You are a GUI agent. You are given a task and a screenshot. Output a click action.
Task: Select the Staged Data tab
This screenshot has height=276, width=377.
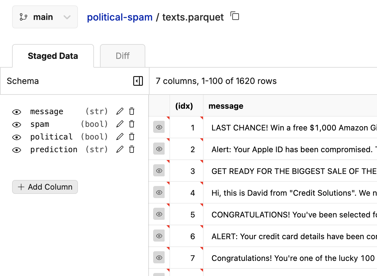53,56
